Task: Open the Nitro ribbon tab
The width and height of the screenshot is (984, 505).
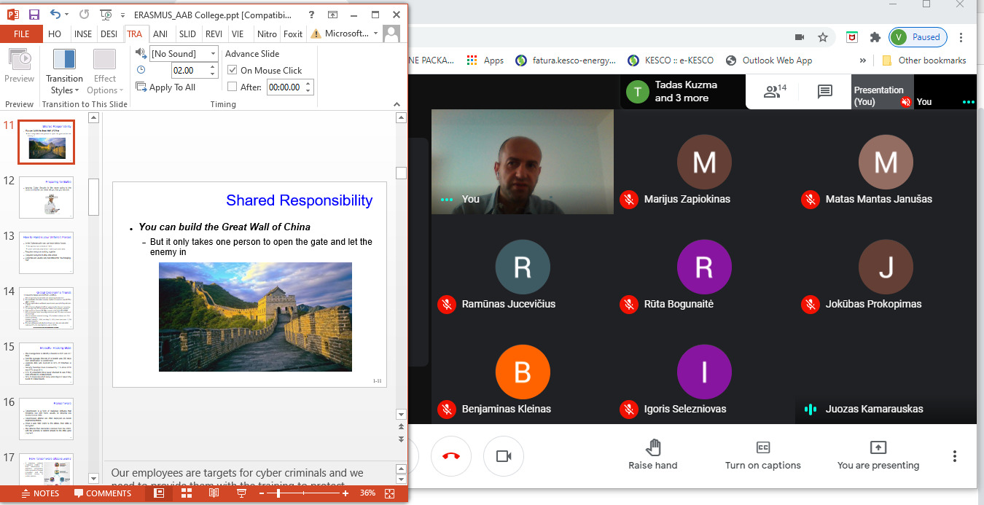Action: pos(267,34)
